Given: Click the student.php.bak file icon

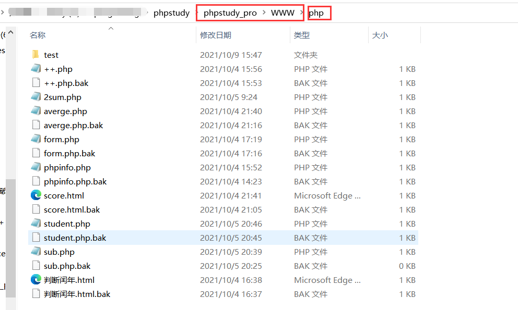Looking at the screenshot, I should [x=36, y=237].
